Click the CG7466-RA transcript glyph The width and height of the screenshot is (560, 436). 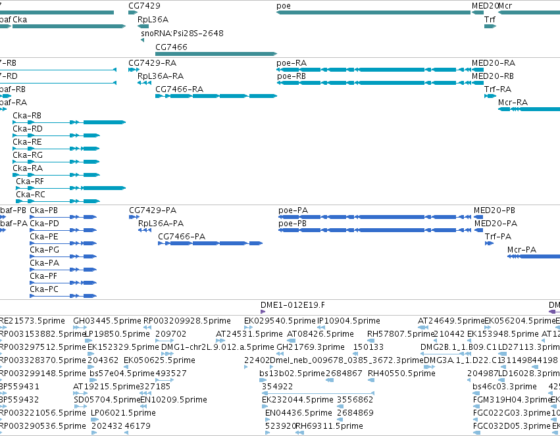[x=216, y=96]
